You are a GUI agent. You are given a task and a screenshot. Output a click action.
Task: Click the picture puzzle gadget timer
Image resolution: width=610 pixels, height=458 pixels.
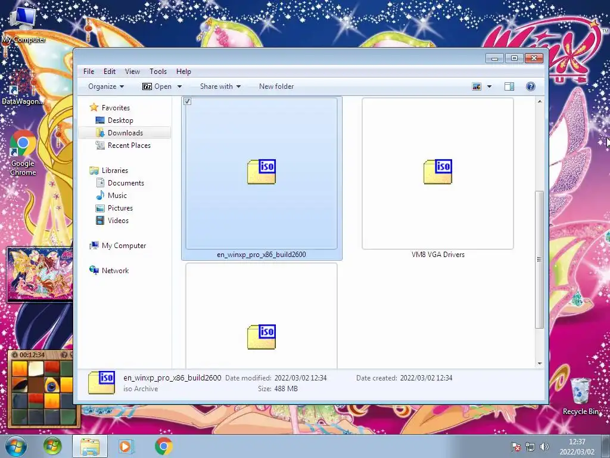coord(32,355)
